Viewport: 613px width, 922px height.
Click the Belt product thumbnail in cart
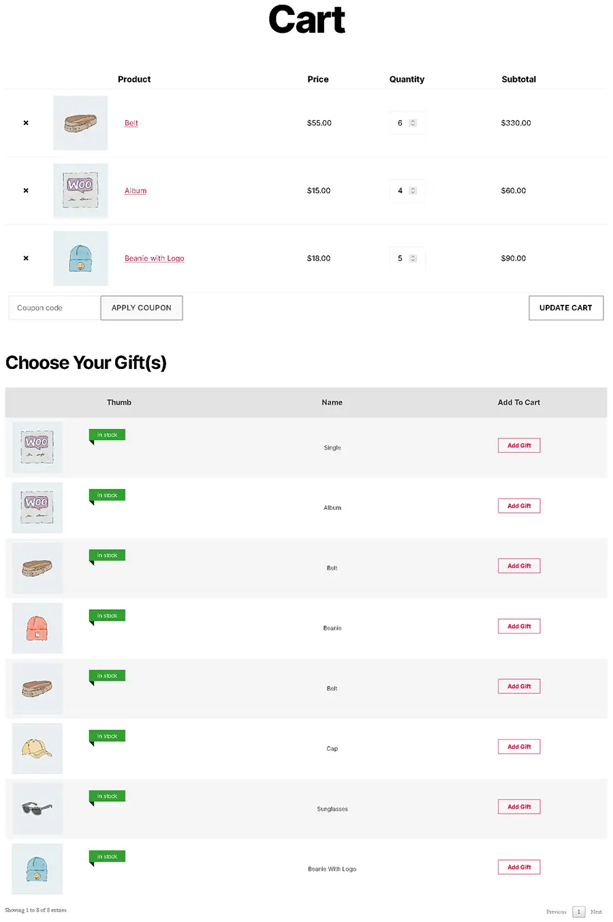[80, 123]
